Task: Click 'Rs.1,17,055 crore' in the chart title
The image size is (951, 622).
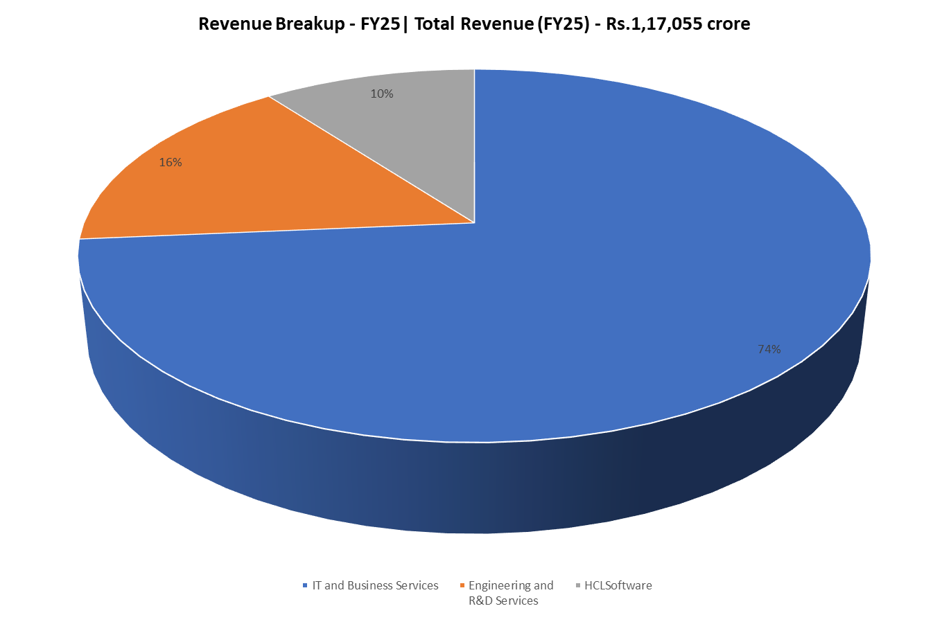Action: coord(678,24)
